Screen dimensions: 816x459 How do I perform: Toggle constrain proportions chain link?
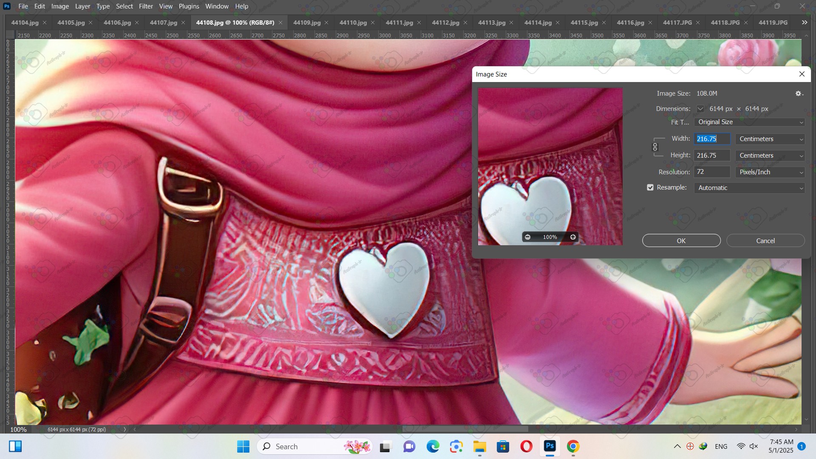(x=655, y=147)
